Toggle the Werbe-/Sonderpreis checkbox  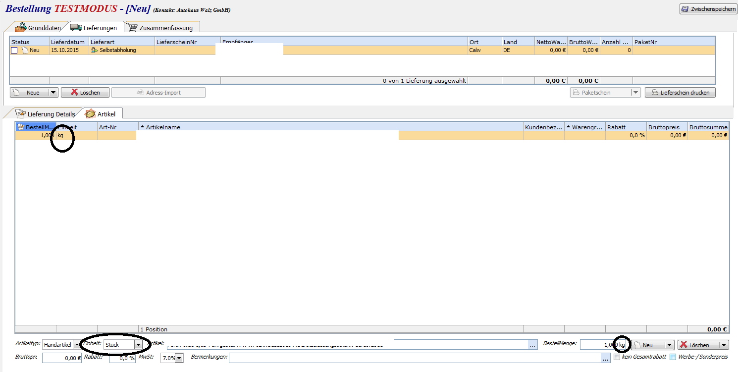click(x=673, y=357)
